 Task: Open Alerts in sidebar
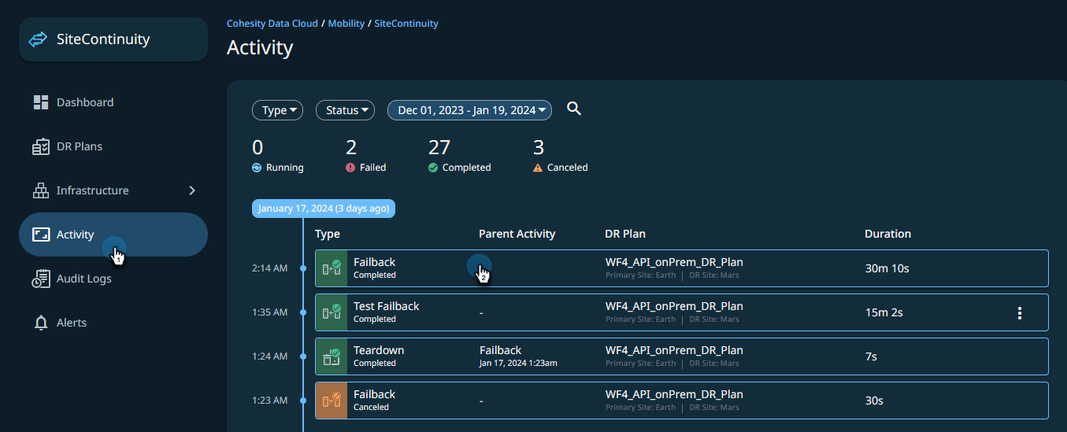(x=113, y=323)
